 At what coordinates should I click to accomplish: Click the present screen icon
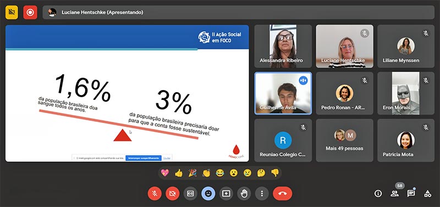point(226,194)
